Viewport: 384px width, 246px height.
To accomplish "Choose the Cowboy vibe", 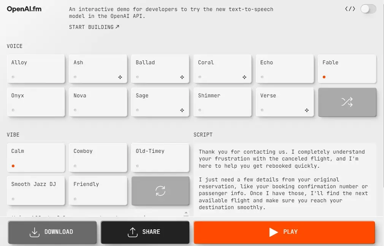I will click(x=98, y=157).
